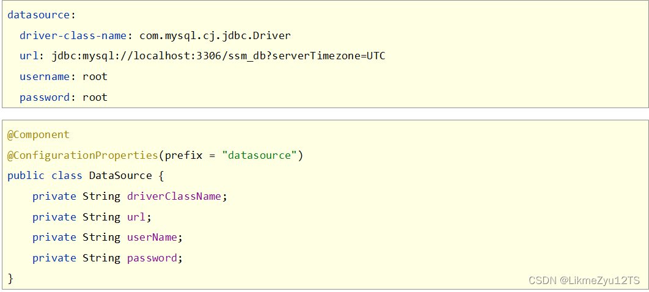Click the 'password' key in YAML block
This screenshot has height=292, width=649.
point(45,98)
